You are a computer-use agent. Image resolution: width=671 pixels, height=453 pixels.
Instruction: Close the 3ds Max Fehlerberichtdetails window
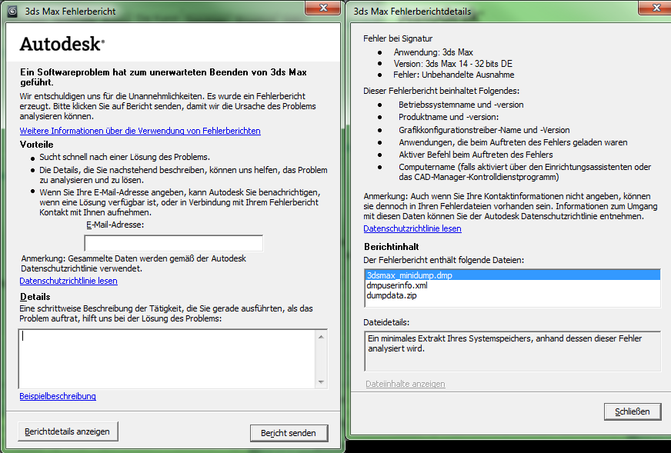[x=656, y=8]
